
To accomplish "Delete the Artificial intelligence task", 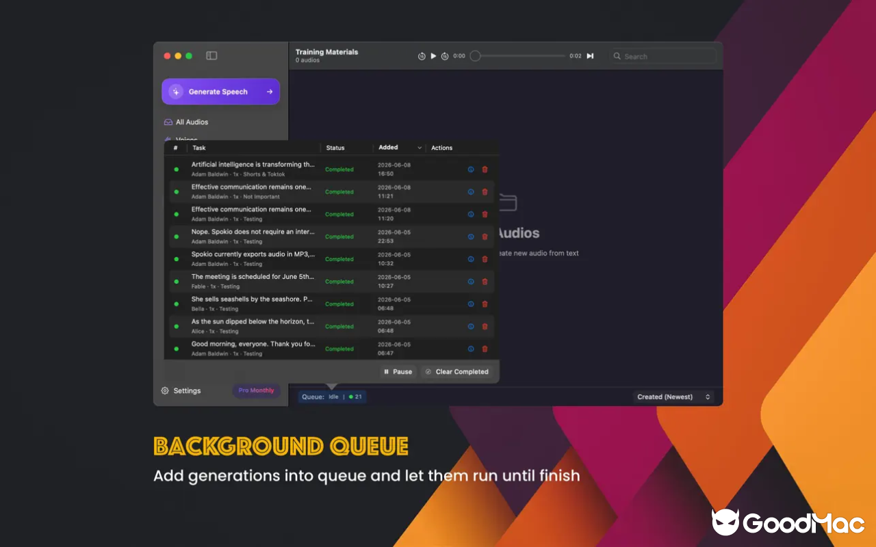I will (485, 170).
